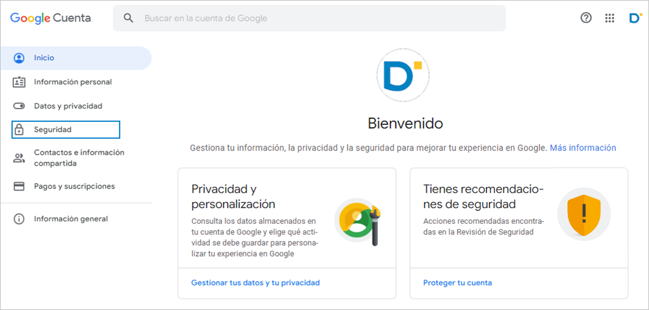The image size is (649, 310).
Task: Click the Google Cuenta logo
Action: click(50, 18)
